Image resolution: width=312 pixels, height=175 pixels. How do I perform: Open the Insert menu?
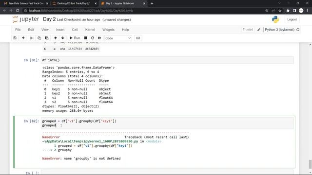tap(60, 30)
